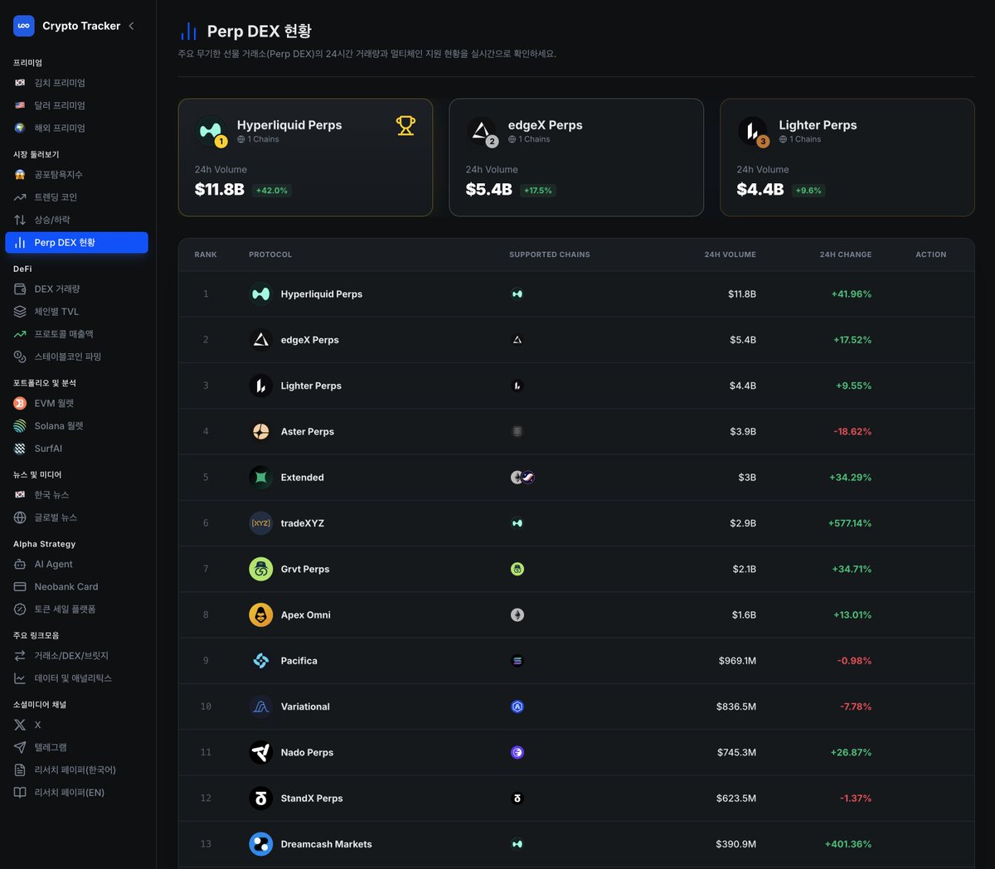Image resolution: width=995 pixels, height=869 pixels.
Task: Click the Grvt Perps protocol logo
Action: click(261, 569)
